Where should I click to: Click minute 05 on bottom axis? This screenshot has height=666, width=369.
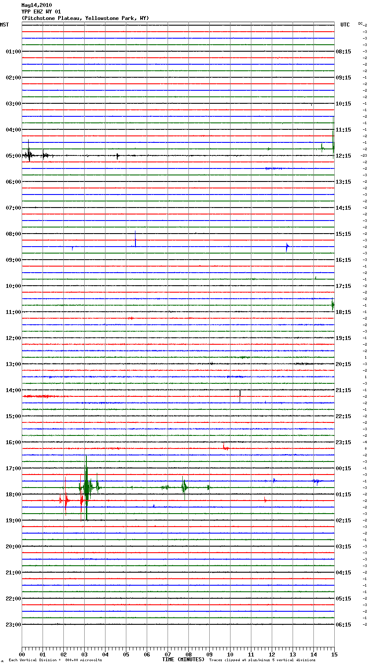pos(126,654)
